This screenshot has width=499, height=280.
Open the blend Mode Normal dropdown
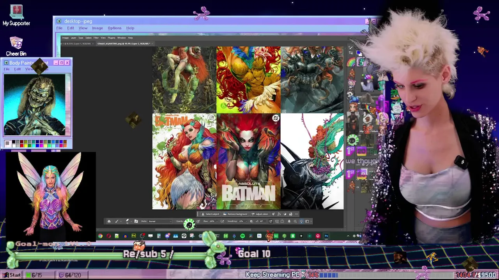coord(160,221)
